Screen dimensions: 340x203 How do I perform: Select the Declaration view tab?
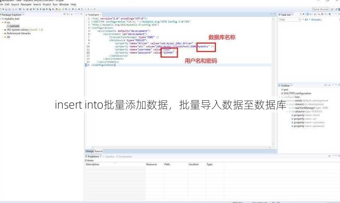(x=125, y=156)
